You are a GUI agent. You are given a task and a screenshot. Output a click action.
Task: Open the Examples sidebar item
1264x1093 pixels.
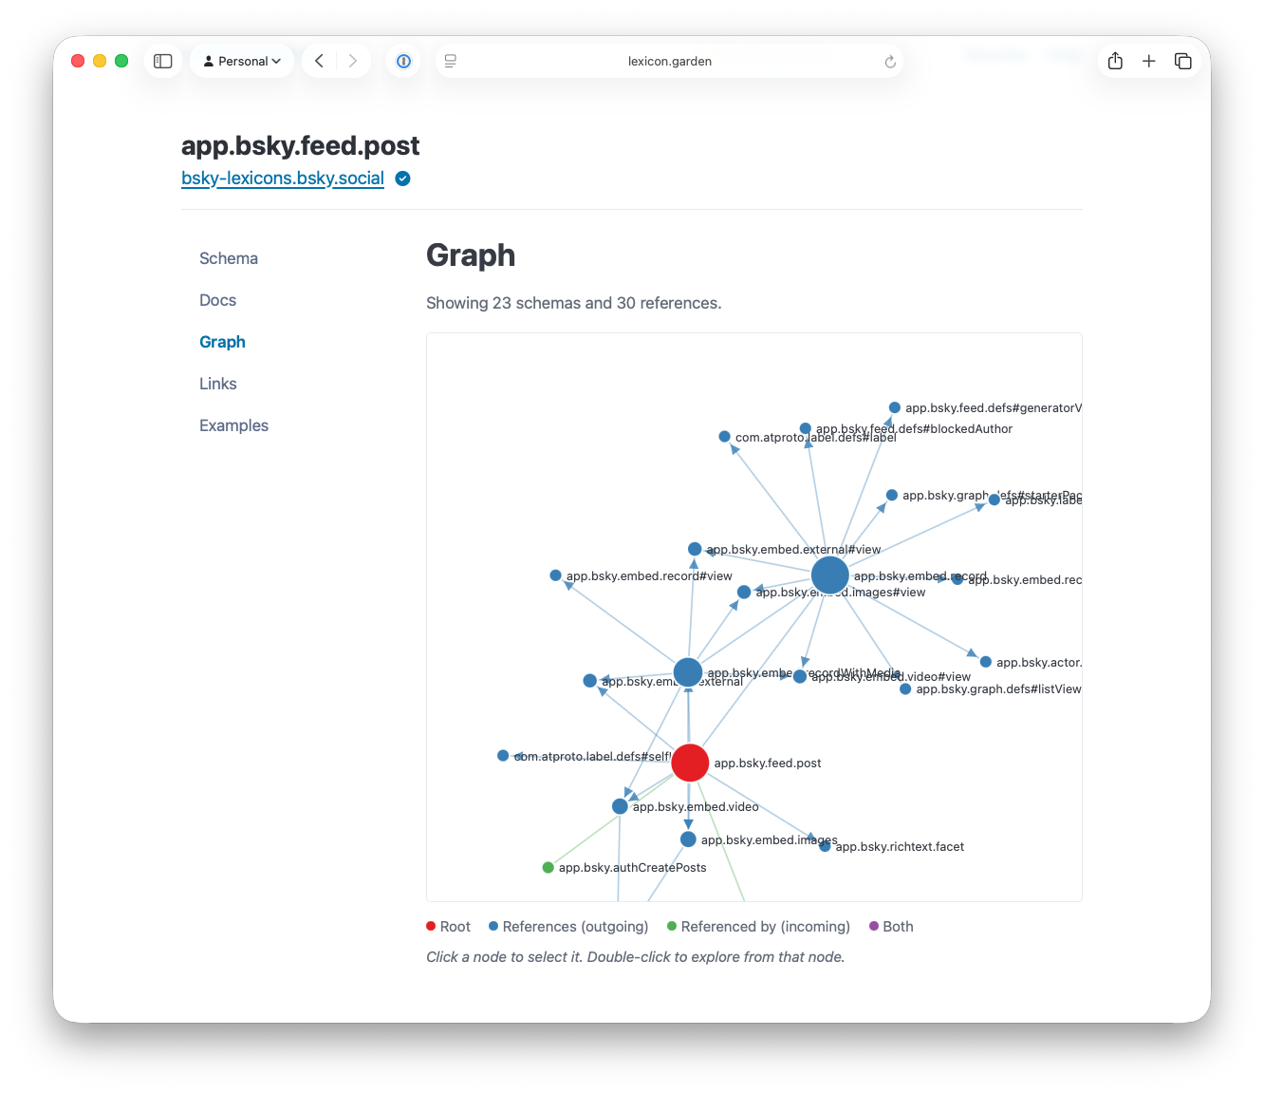click(x=233, y=425)
